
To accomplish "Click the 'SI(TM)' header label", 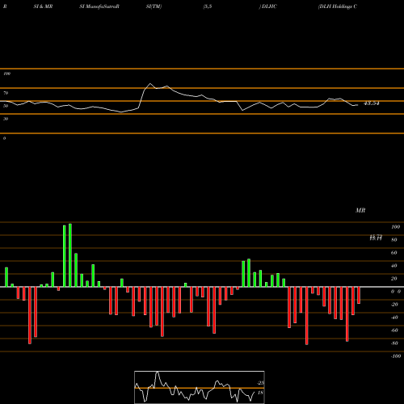I will (154, 6).
